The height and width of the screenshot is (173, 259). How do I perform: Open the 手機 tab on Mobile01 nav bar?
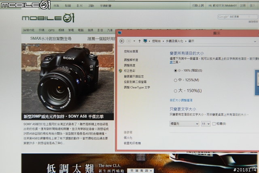pos(41,30)
